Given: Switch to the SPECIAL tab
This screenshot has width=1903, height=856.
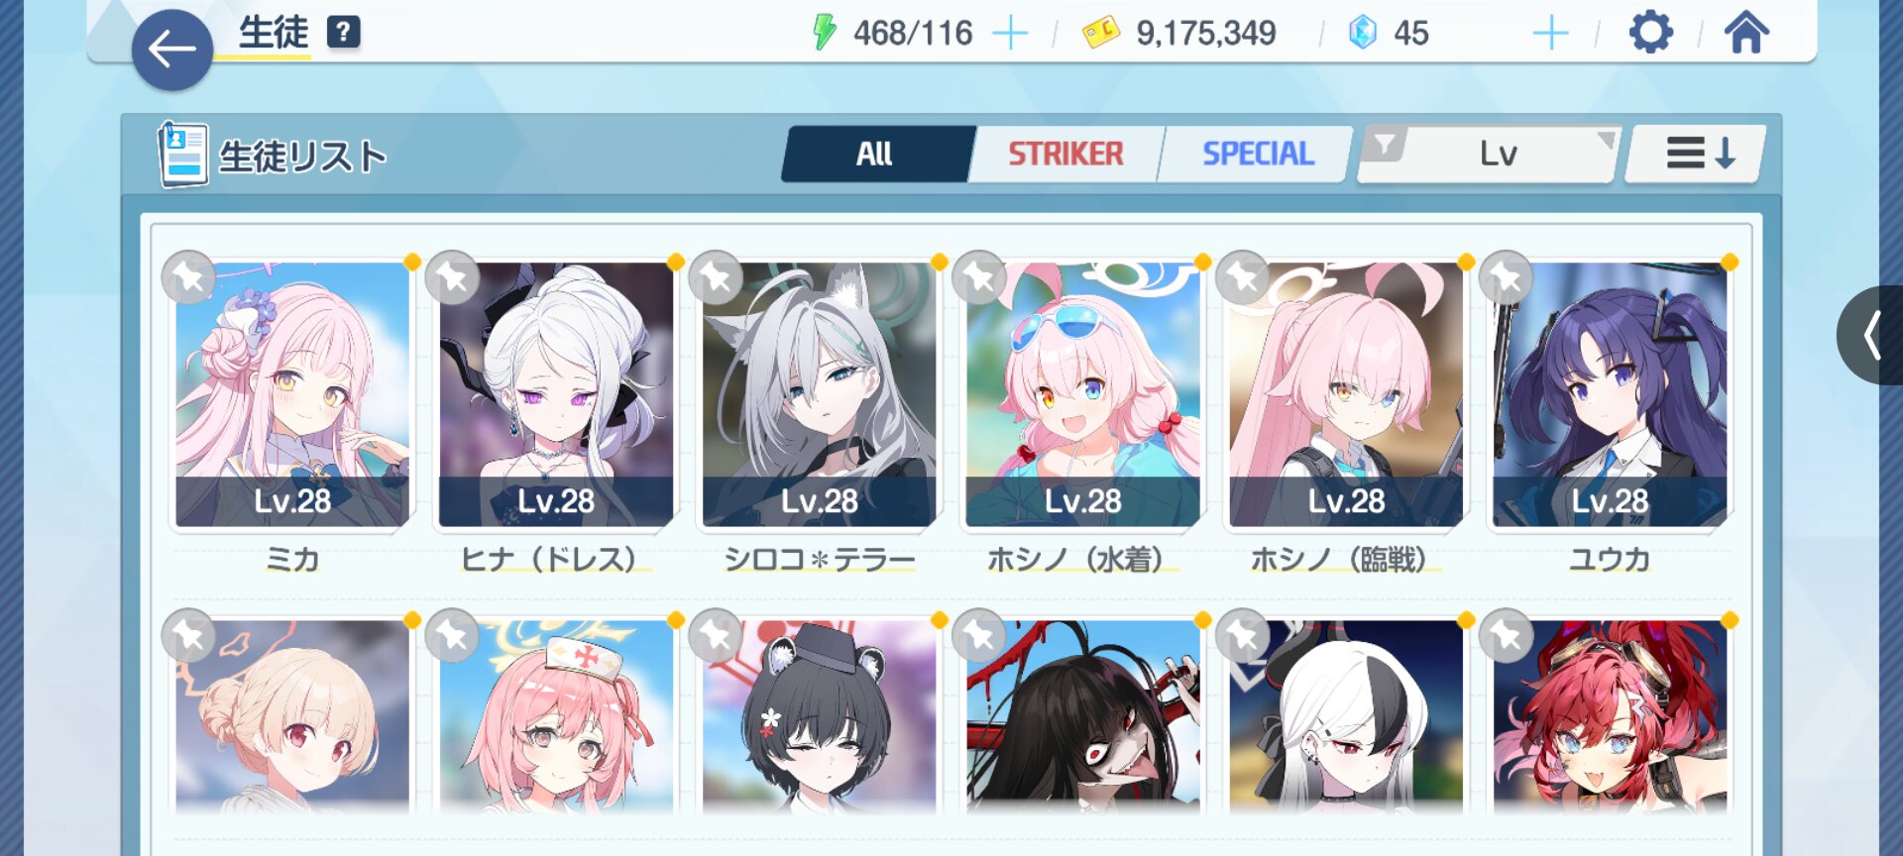Looking at the screenshot, I should pyautogui.click(x=1258, y=154).
